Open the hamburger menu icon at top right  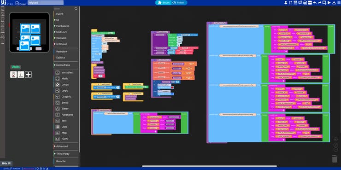[339, 3]
